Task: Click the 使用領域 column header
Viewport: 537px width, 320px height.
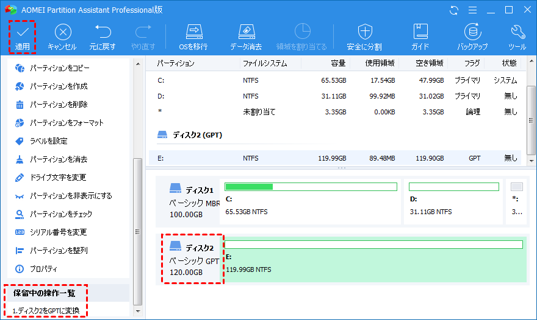Action: (380, 63)
